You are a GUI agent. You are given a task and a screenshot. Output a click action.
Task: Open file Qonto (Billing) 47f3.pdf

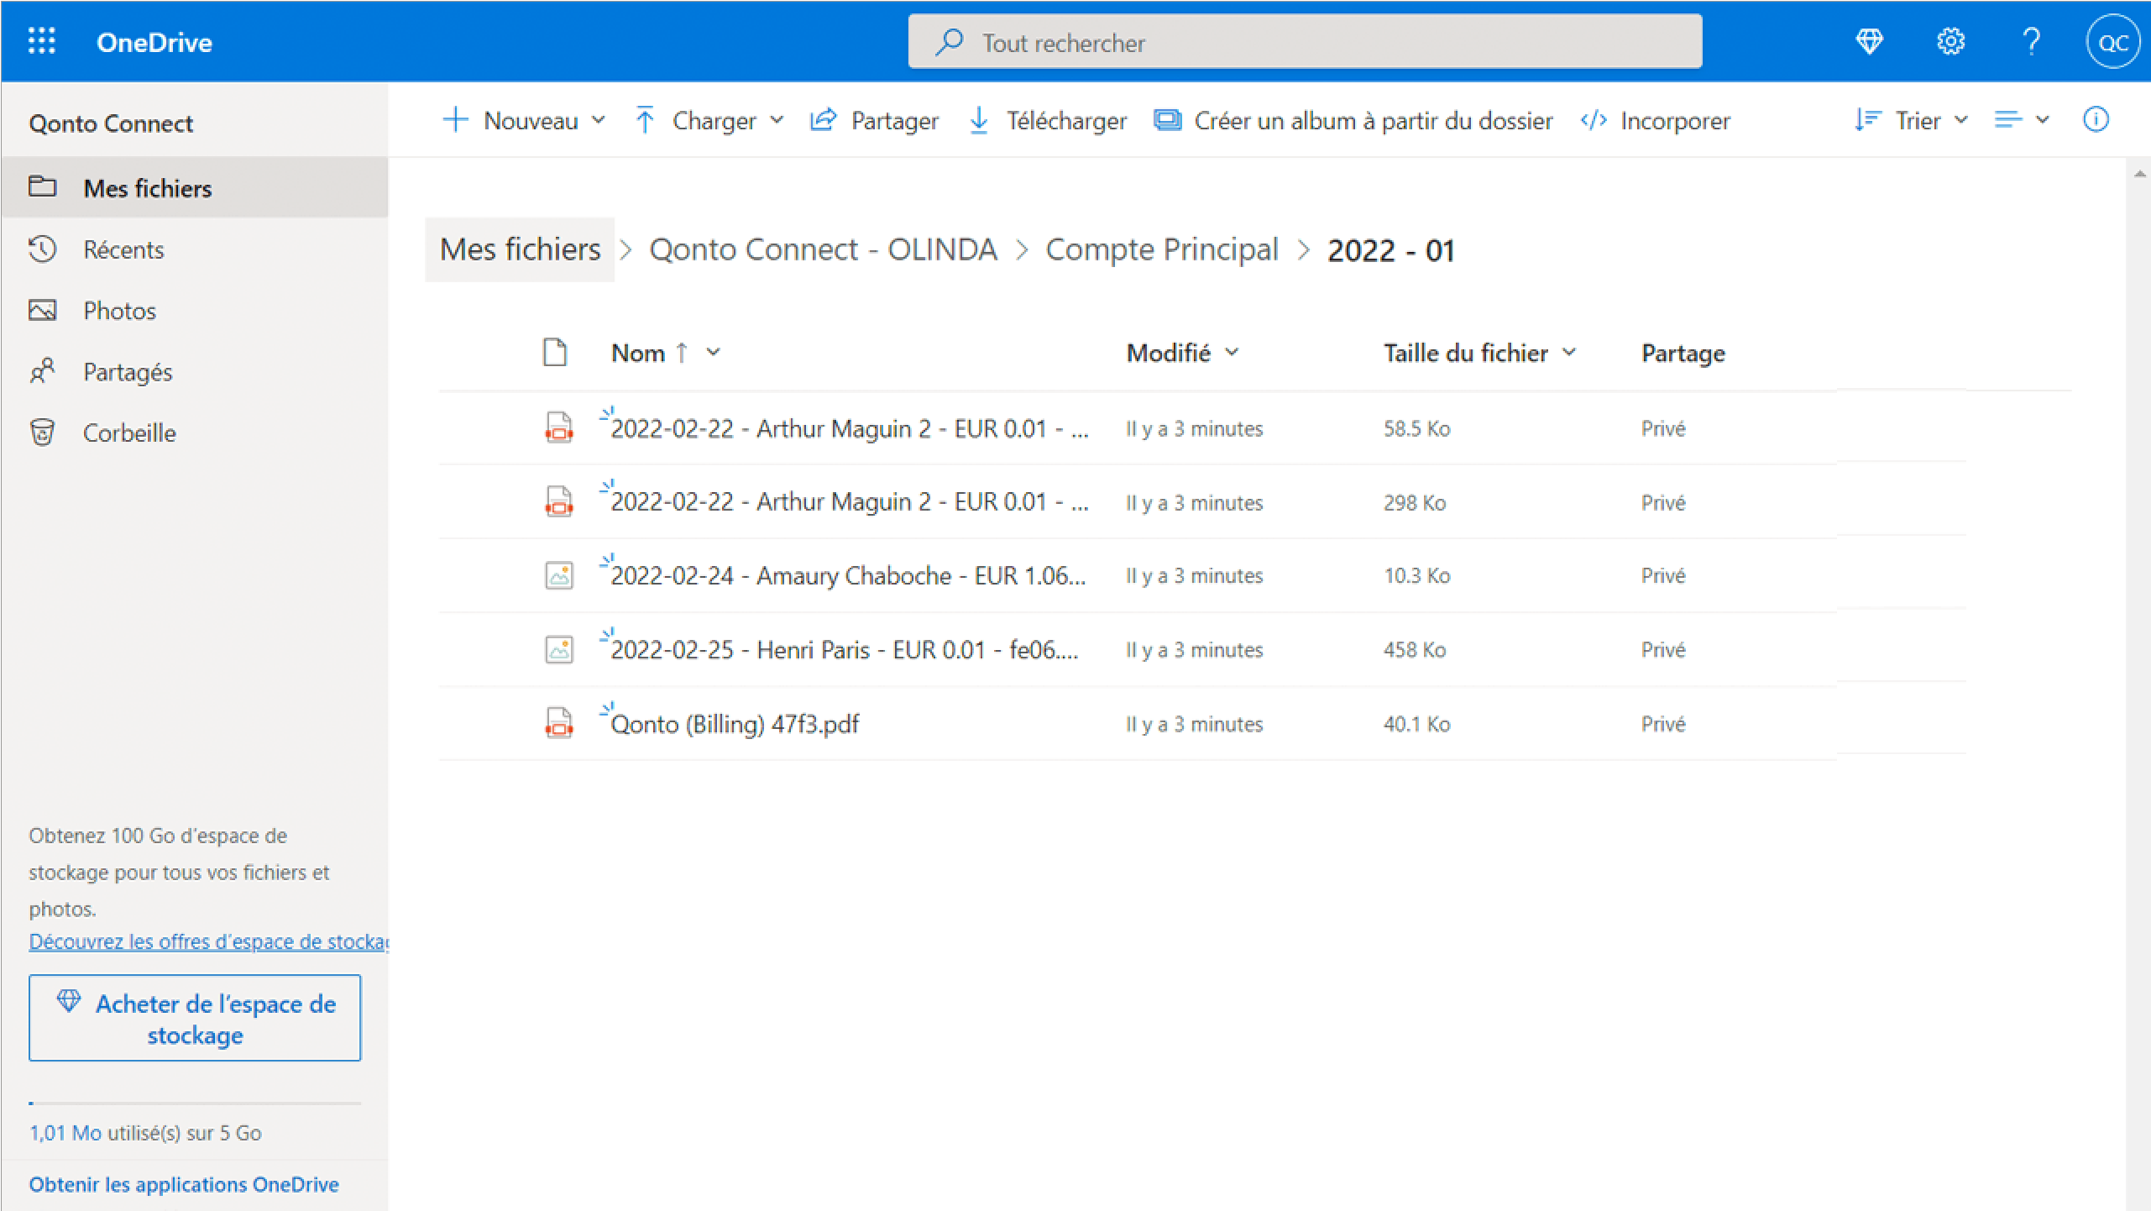coord(735,724)
